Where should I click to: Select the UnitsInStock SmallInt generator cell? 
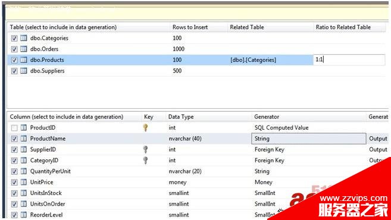(265, 193)
